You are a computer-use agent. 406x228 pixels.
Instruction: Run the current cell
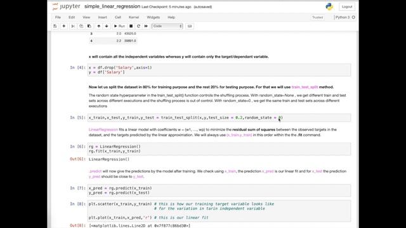tap(120, 26)
